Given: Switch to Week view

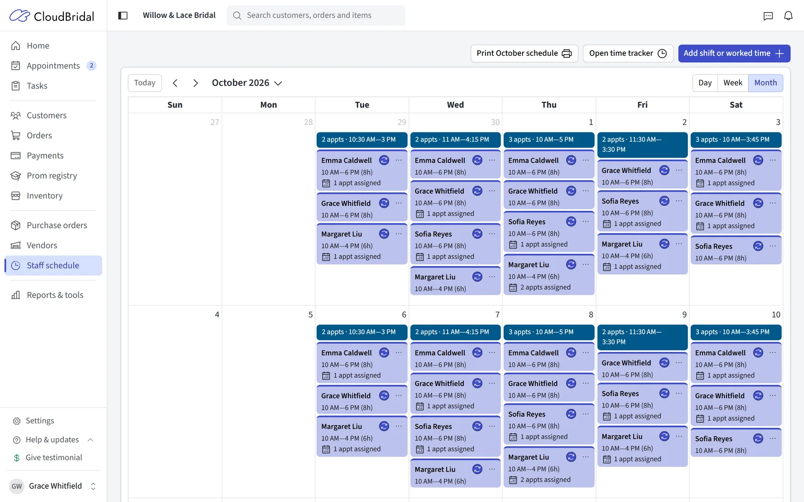Looking at the screenshot, I should 733,83.
